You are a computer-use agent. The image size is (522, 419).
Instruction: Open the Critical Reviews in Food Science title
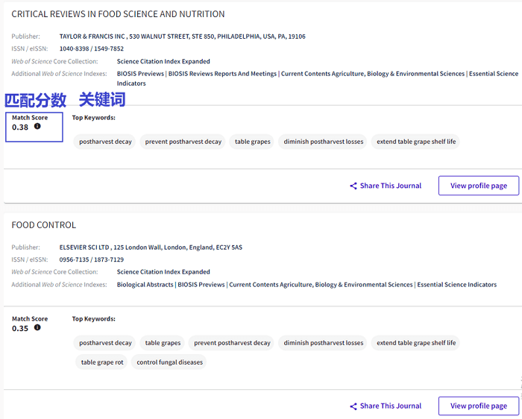click(118, 14)
